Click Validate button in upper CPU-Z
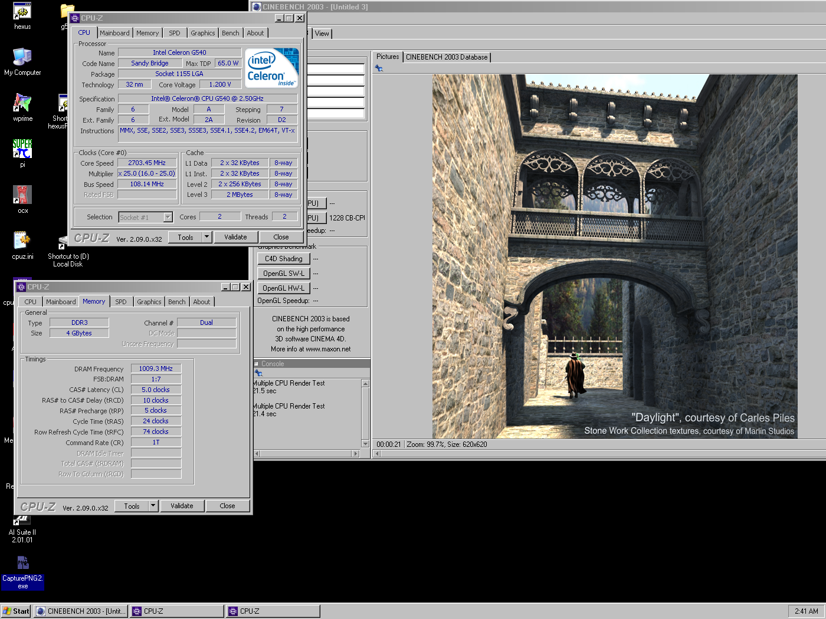This screenshot has height=619, width=826. pos(235,237)
